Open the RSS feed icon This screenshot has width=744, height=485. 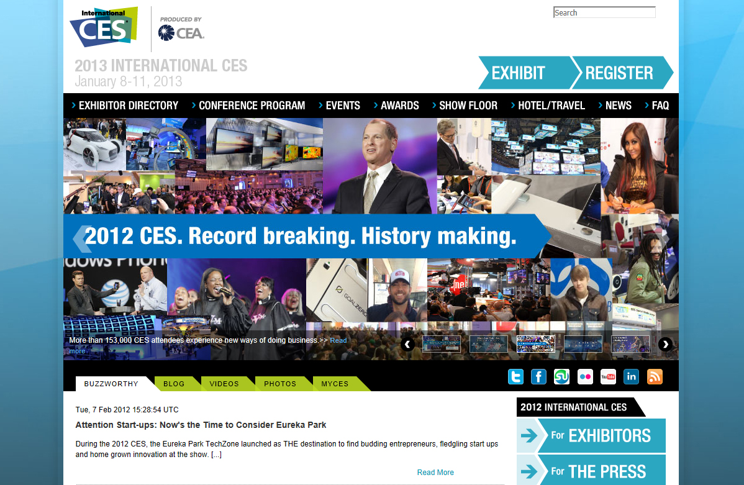point(655,377)
